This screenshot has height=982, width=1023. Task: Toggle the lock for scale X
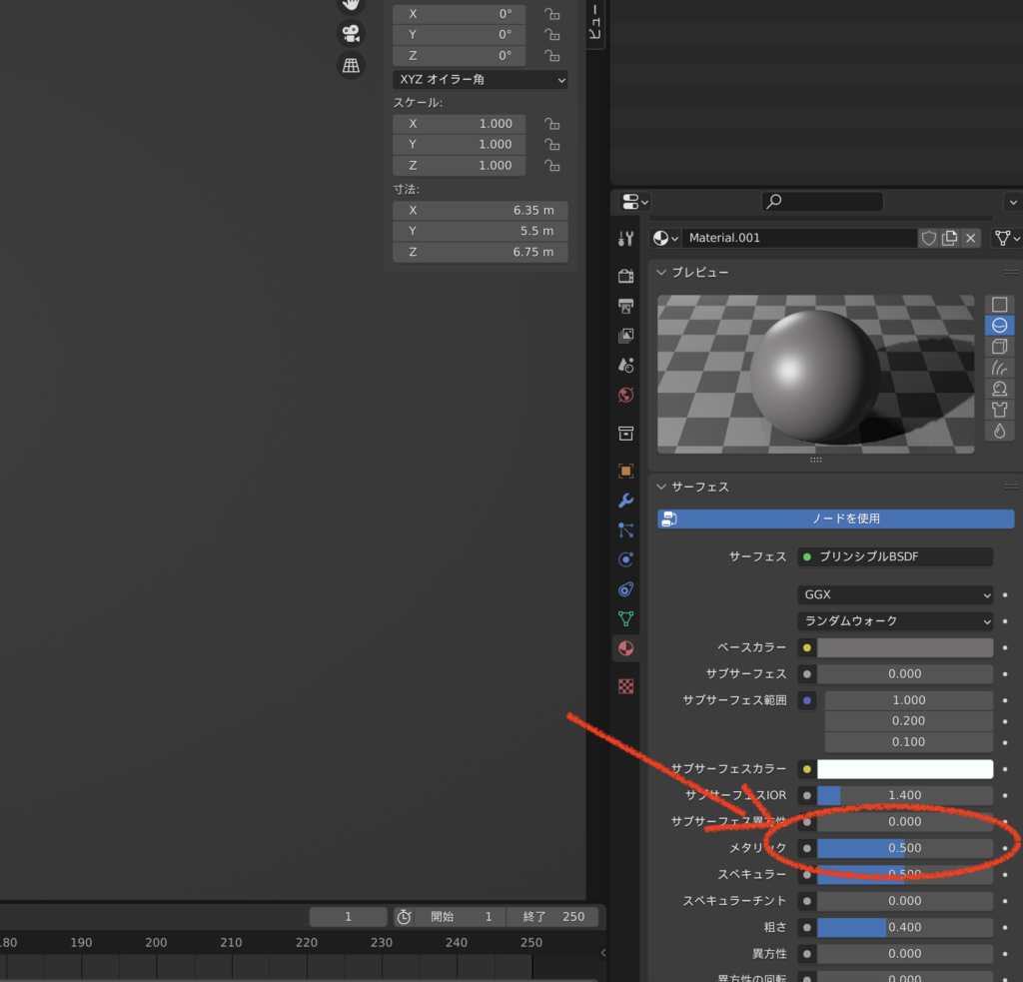551,124
